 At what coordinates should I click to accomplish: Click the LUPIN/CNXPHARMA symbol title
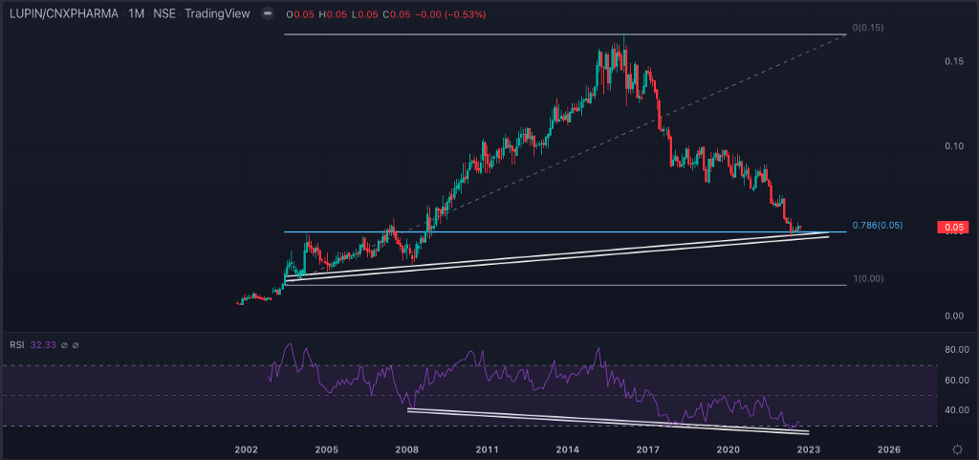pos(64,12)
